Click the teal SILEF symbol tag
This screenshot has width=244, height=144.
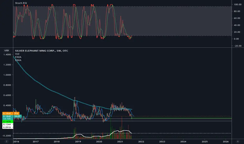(x=18, y=116)
